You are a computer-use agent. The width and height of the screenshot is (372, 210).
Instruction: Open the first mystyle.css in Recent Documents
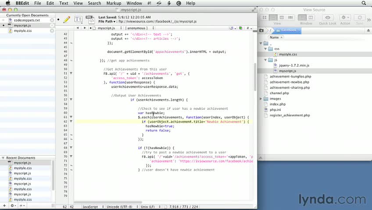22,168
